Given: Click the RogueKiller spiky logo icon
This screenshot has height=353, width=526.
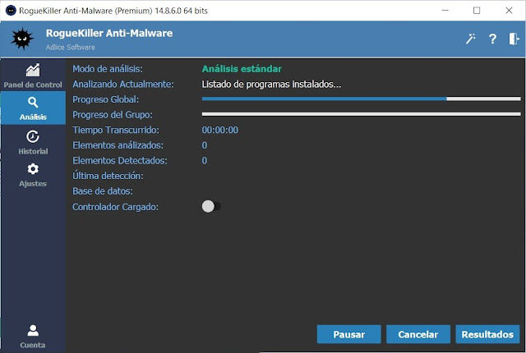Looking at the screenshot, I should point(22,39).
